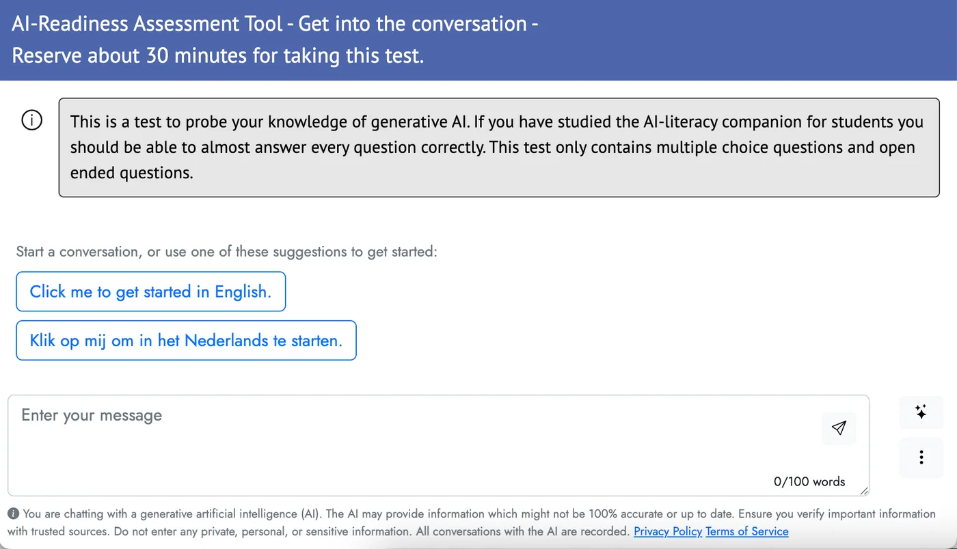This screenshot has width=957, height=549.
Task: Click the generative AI test description box
Action: [499, 147]
